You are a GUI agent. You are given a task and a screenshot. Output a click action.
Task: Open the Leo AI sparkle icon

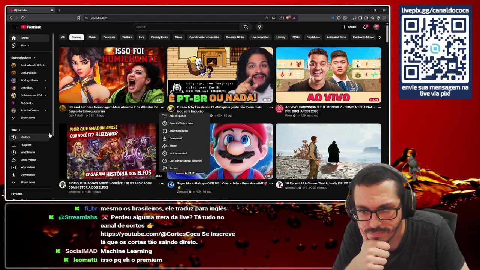coord(372,18)
